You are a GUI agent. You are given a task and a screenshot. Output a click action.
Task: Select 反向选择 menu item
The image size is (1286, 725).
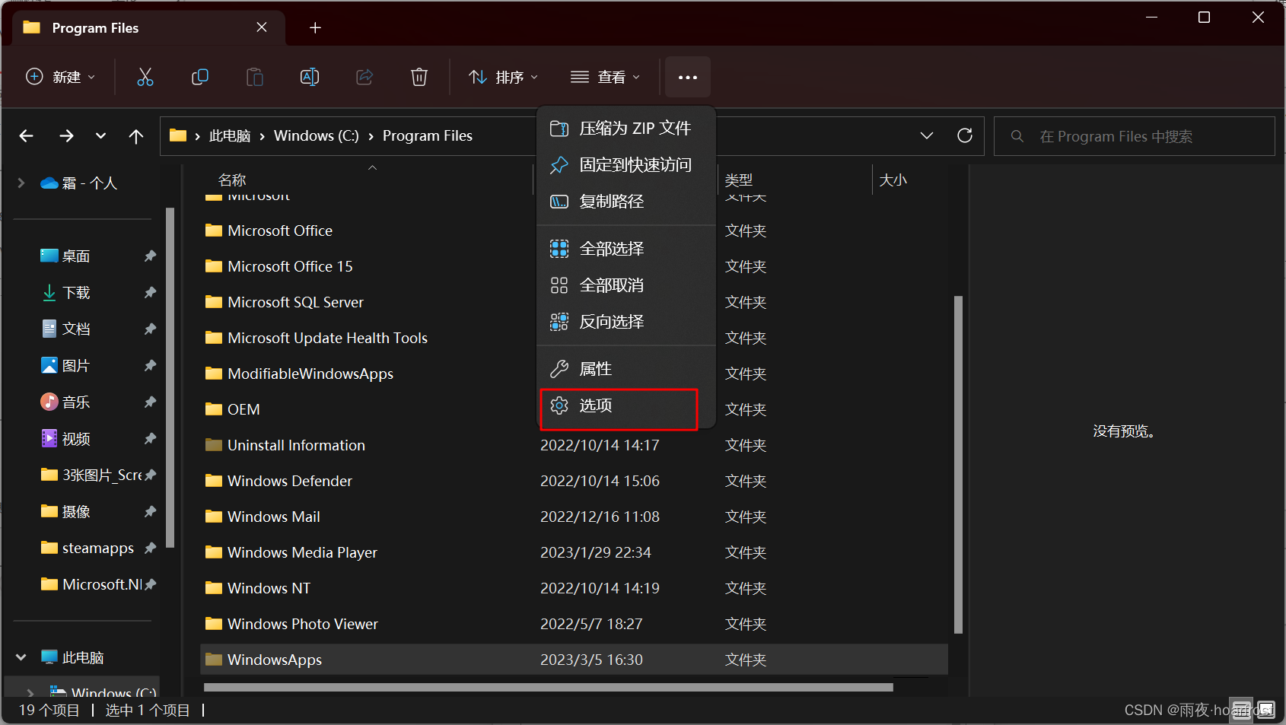(626, 322)
